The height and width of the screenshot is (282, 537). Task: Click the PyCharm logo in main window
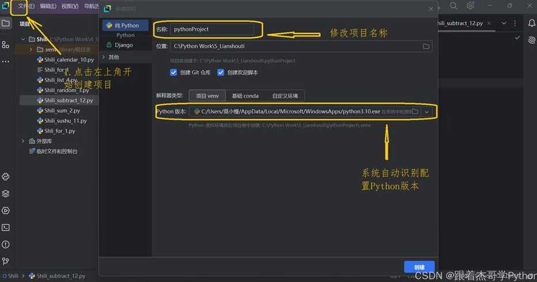(x=6, y=6)
